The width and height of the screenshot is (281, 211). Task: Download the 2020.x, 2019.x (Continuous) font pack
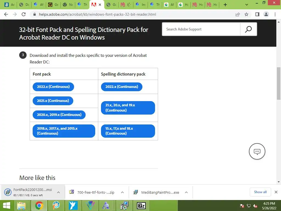59,115
